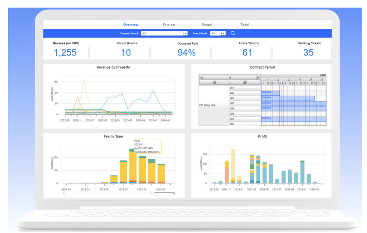Go to the Ticket tab
The width and height of the screenshot is (367, 233).
tap(245, 25)
